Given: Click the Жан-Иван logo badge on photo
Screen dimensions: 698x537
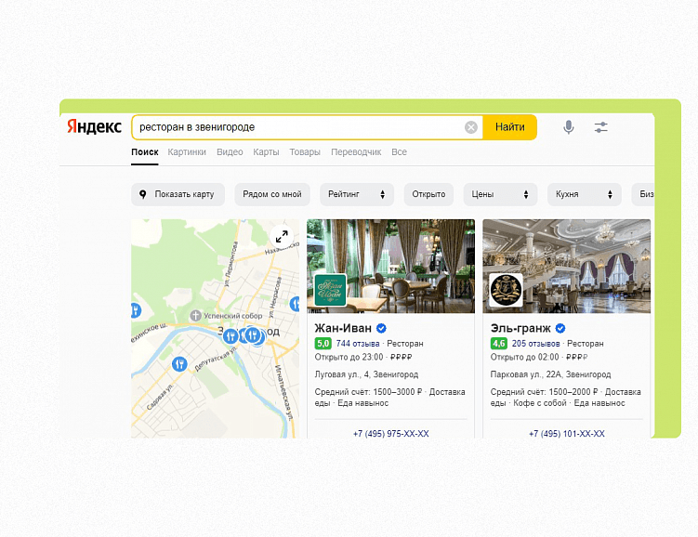Looking at the screenshot, I should point(330,290).
